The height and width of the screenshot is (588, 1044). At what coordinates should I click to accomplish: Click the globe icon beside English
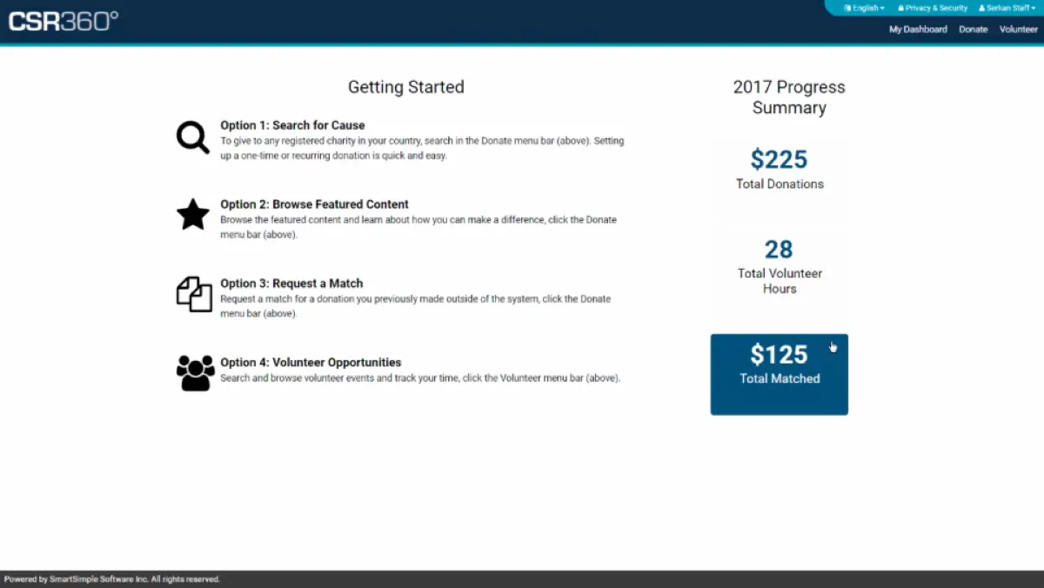click(847, 8)
